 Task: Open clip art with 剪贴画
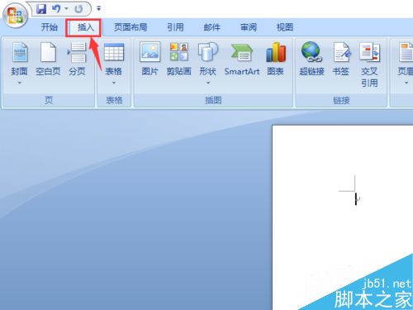179,60
